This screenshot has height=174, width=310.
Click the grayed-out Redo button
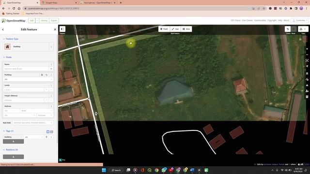pyautogui.click(x=294, y=29)
